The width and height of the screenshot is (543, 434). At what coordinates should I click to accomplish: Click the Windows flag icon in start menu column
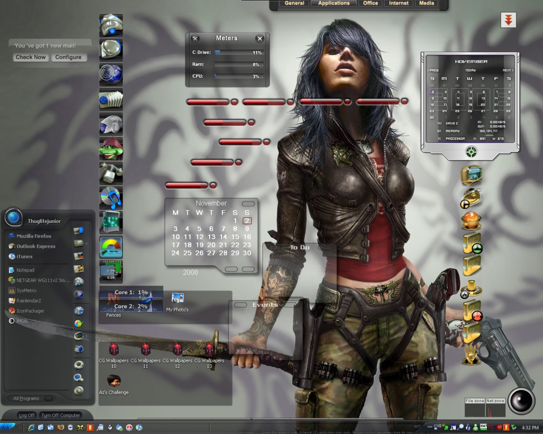click(79, 323)
